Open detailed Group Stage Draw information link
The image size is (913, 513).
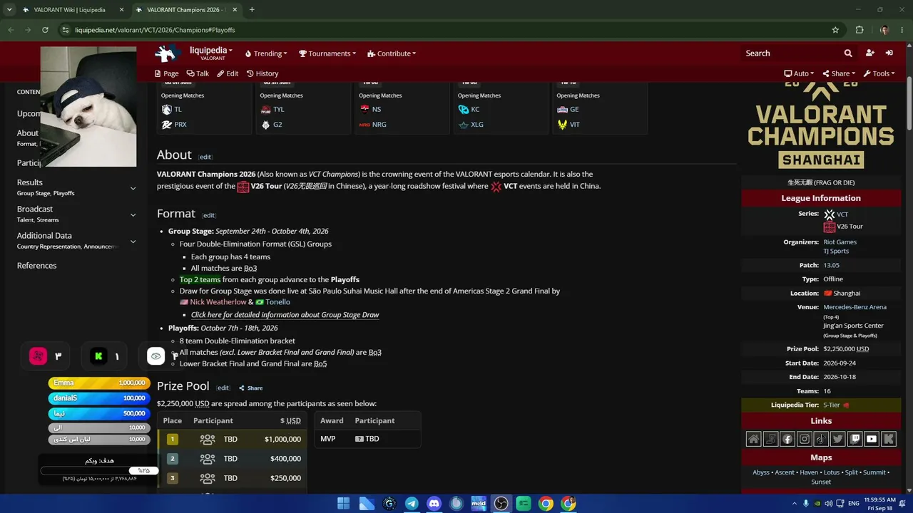285,315
